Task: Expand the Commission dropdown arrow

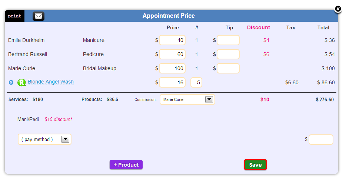Action: pos(209,99)
